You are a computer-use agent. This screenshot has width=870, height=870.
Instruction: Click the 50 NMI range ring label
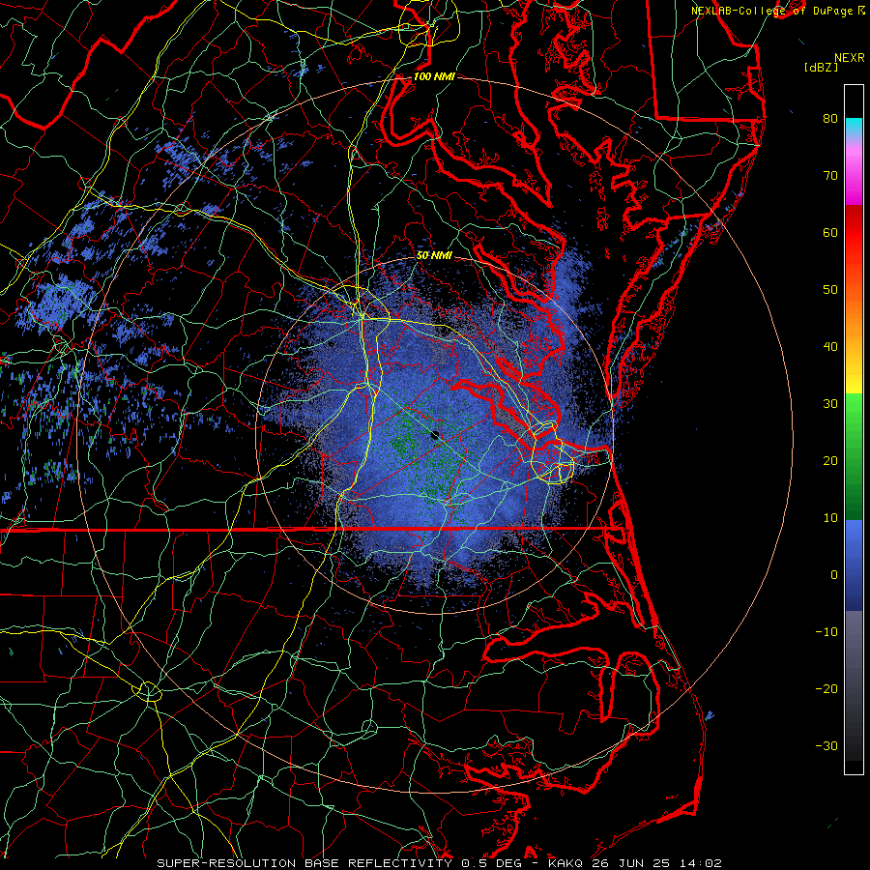pyautogui.click(x=434, y=256)
